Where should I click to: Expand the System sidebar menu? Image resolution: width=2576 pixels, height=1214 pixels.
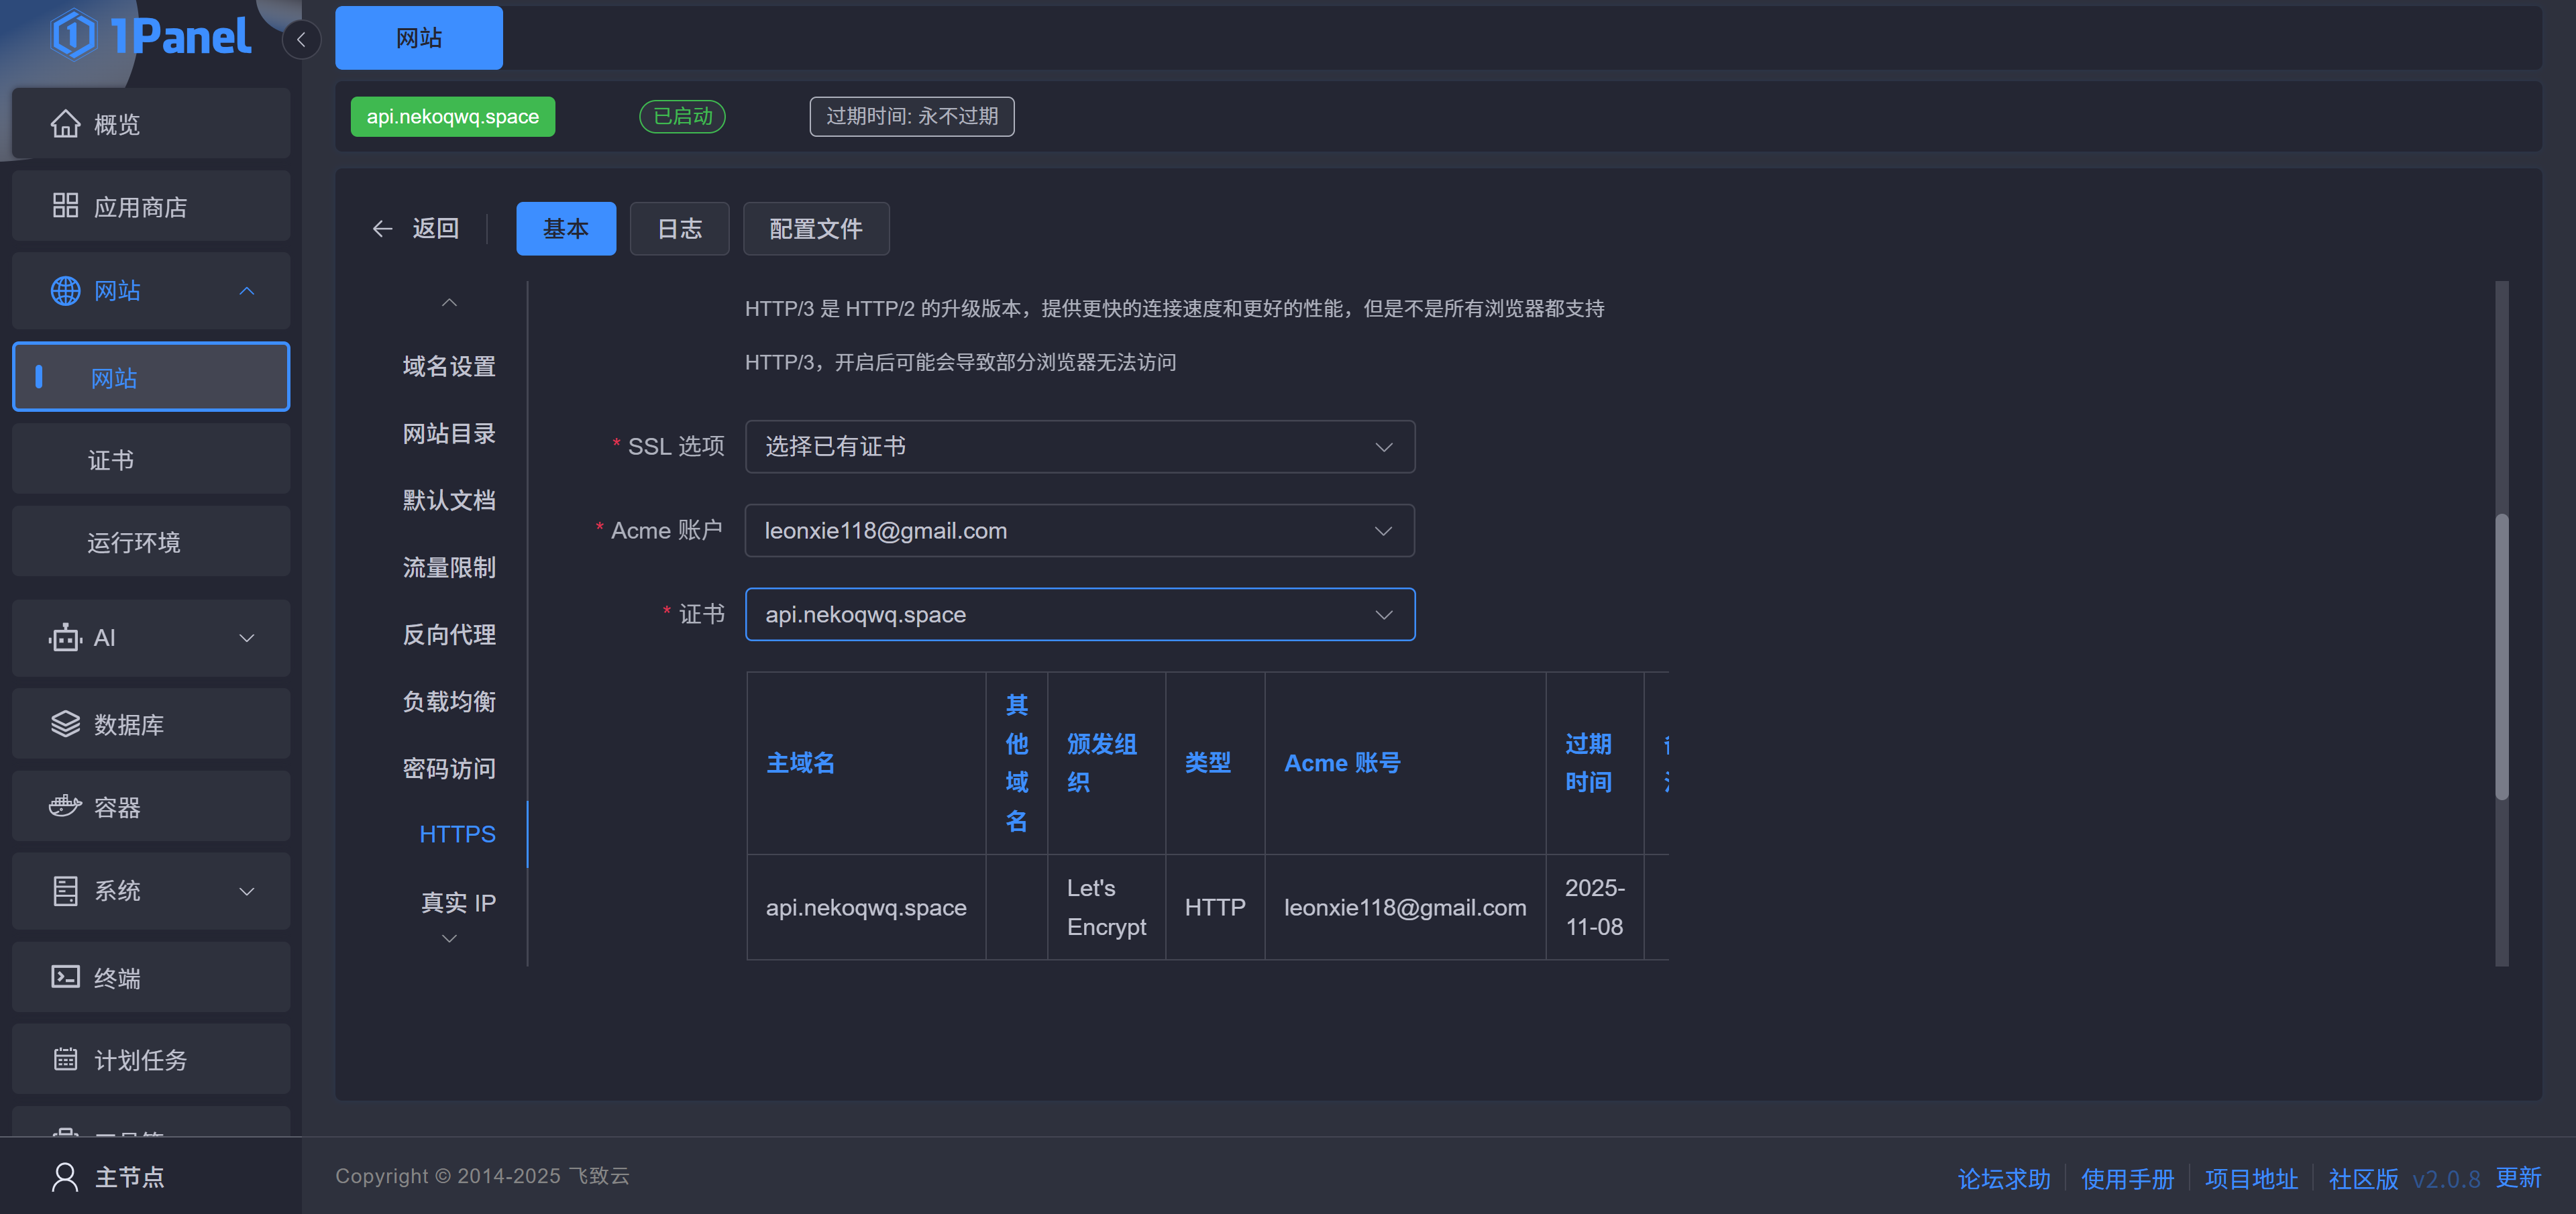point(246,891)
